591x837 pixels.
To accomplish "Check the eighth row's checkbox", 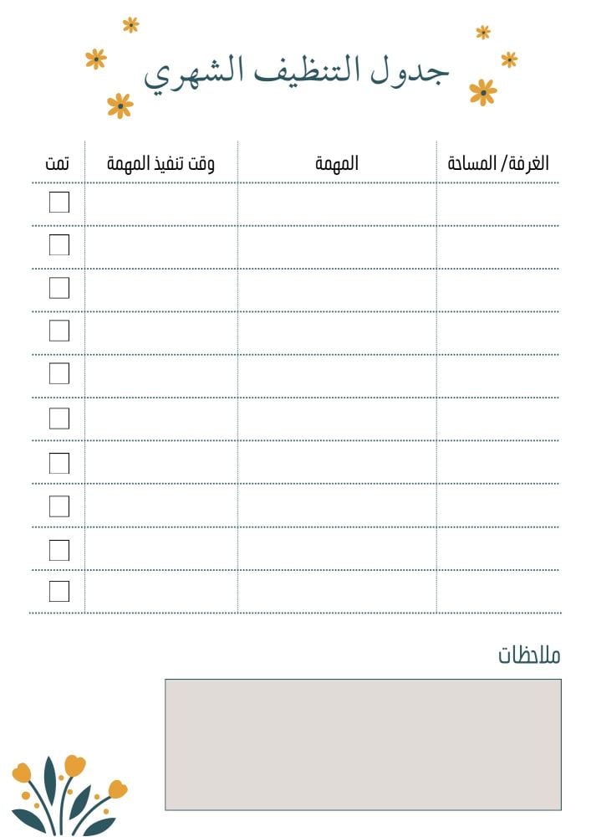I will (59, 506).
